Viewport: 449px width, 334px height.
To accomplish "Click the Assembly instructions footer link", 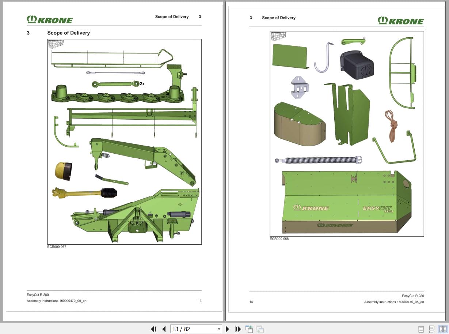I will tap(56, 301).
